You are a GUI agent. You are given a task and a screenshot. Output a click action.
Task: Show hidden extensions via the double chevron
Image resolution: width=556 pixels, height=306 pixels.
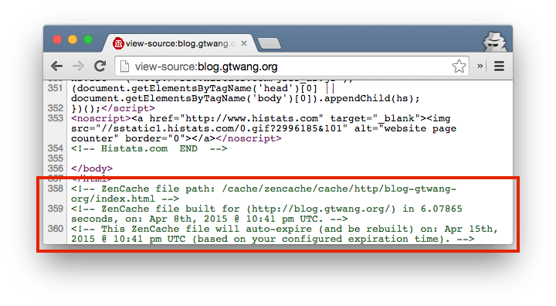pos(480,66)
